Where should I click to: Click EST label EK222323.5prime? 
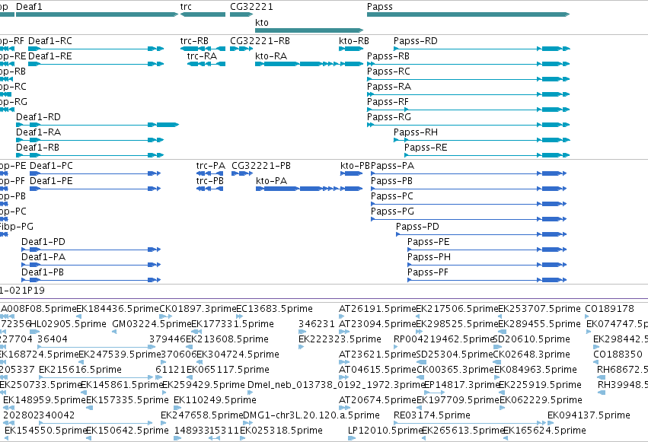(340, 339)
